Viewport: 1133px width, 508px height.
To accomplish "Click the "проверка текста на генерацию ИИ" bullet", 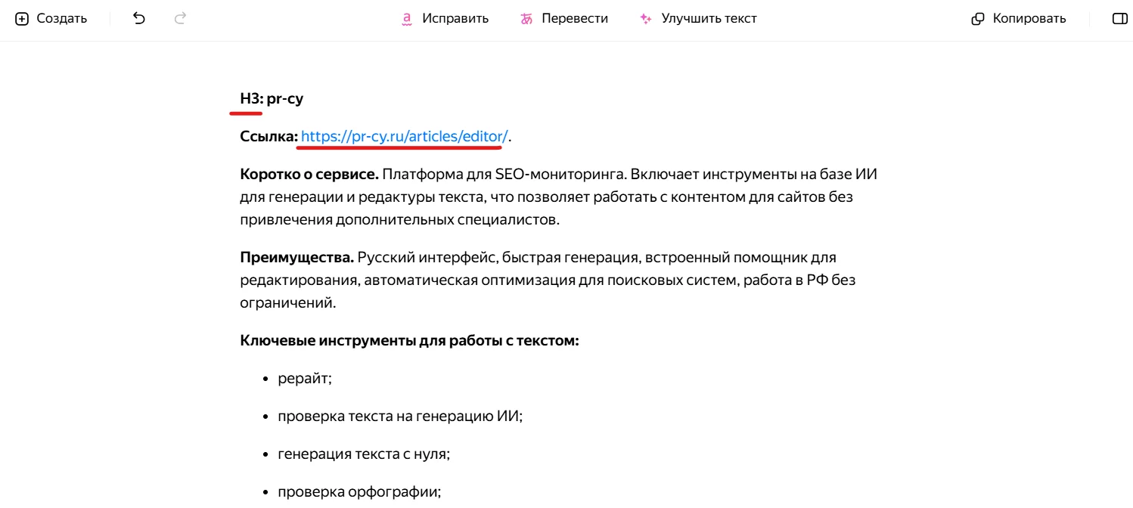I will point(399,417).
